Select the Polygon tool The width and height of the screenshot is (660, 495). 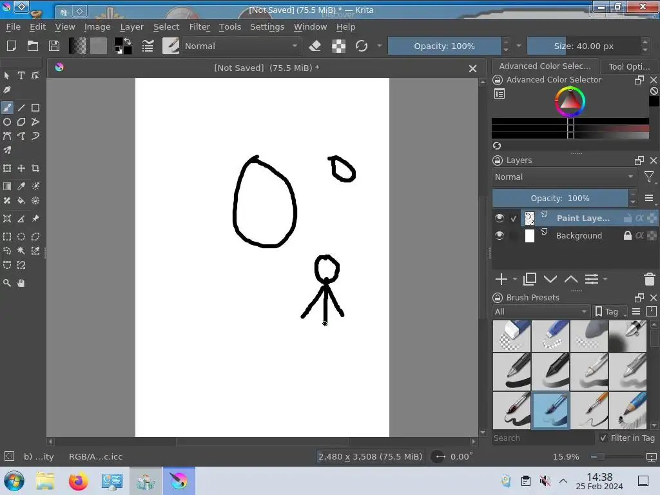21,122
